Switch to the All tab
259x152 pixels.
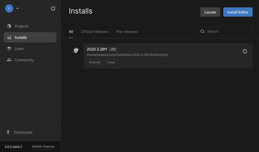(x=71, y=32)
